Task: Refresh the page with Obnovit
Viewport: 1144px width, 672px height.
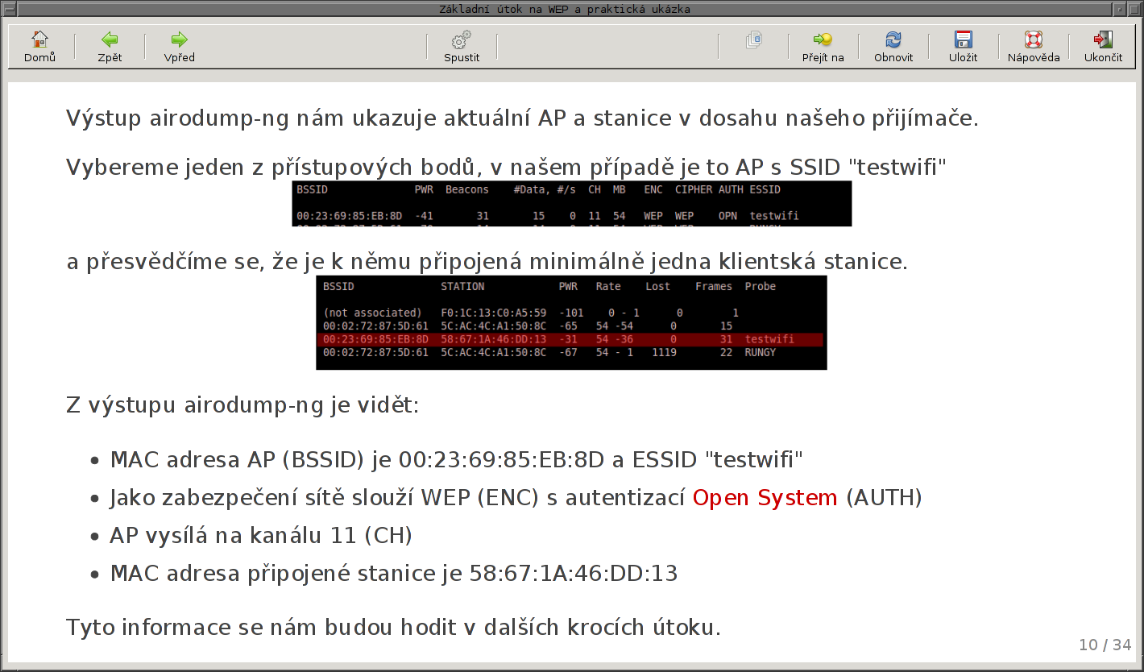Action: point(893,47)
